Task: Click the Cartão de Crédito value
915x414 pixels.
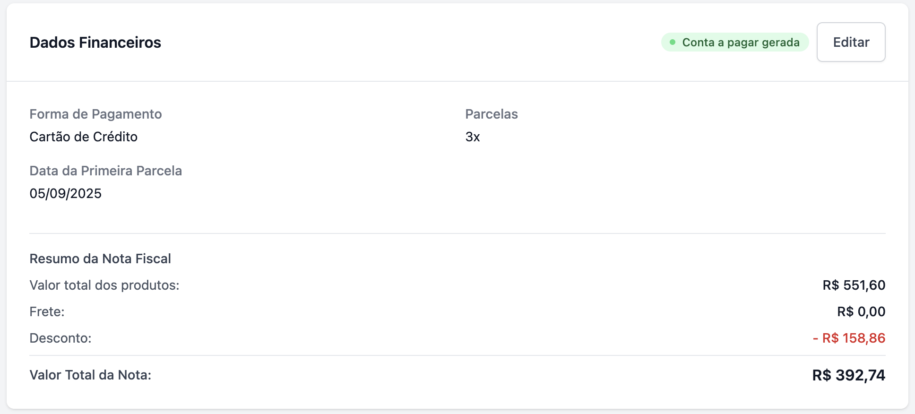Action: [84, 137]
